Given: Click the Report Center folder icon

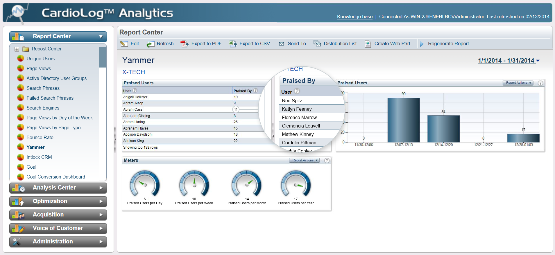Looking at the screenshot, I should [x=26, y=49].
